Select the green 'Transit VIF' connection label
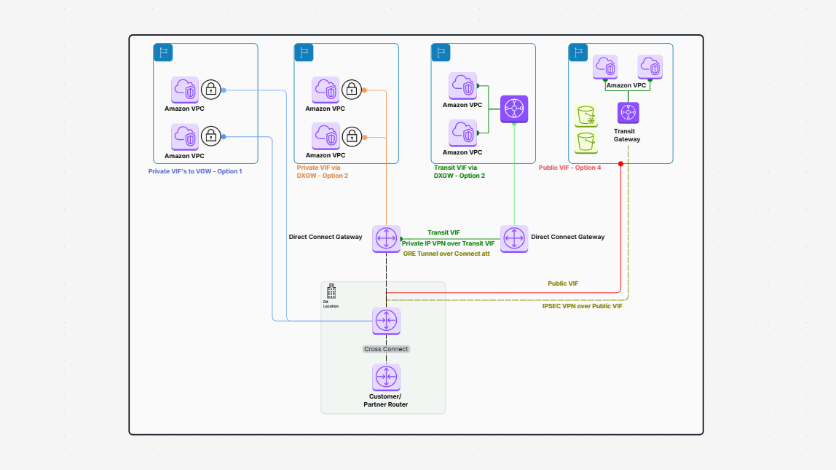Screen dimensions: 836x470 pos(443,232)
